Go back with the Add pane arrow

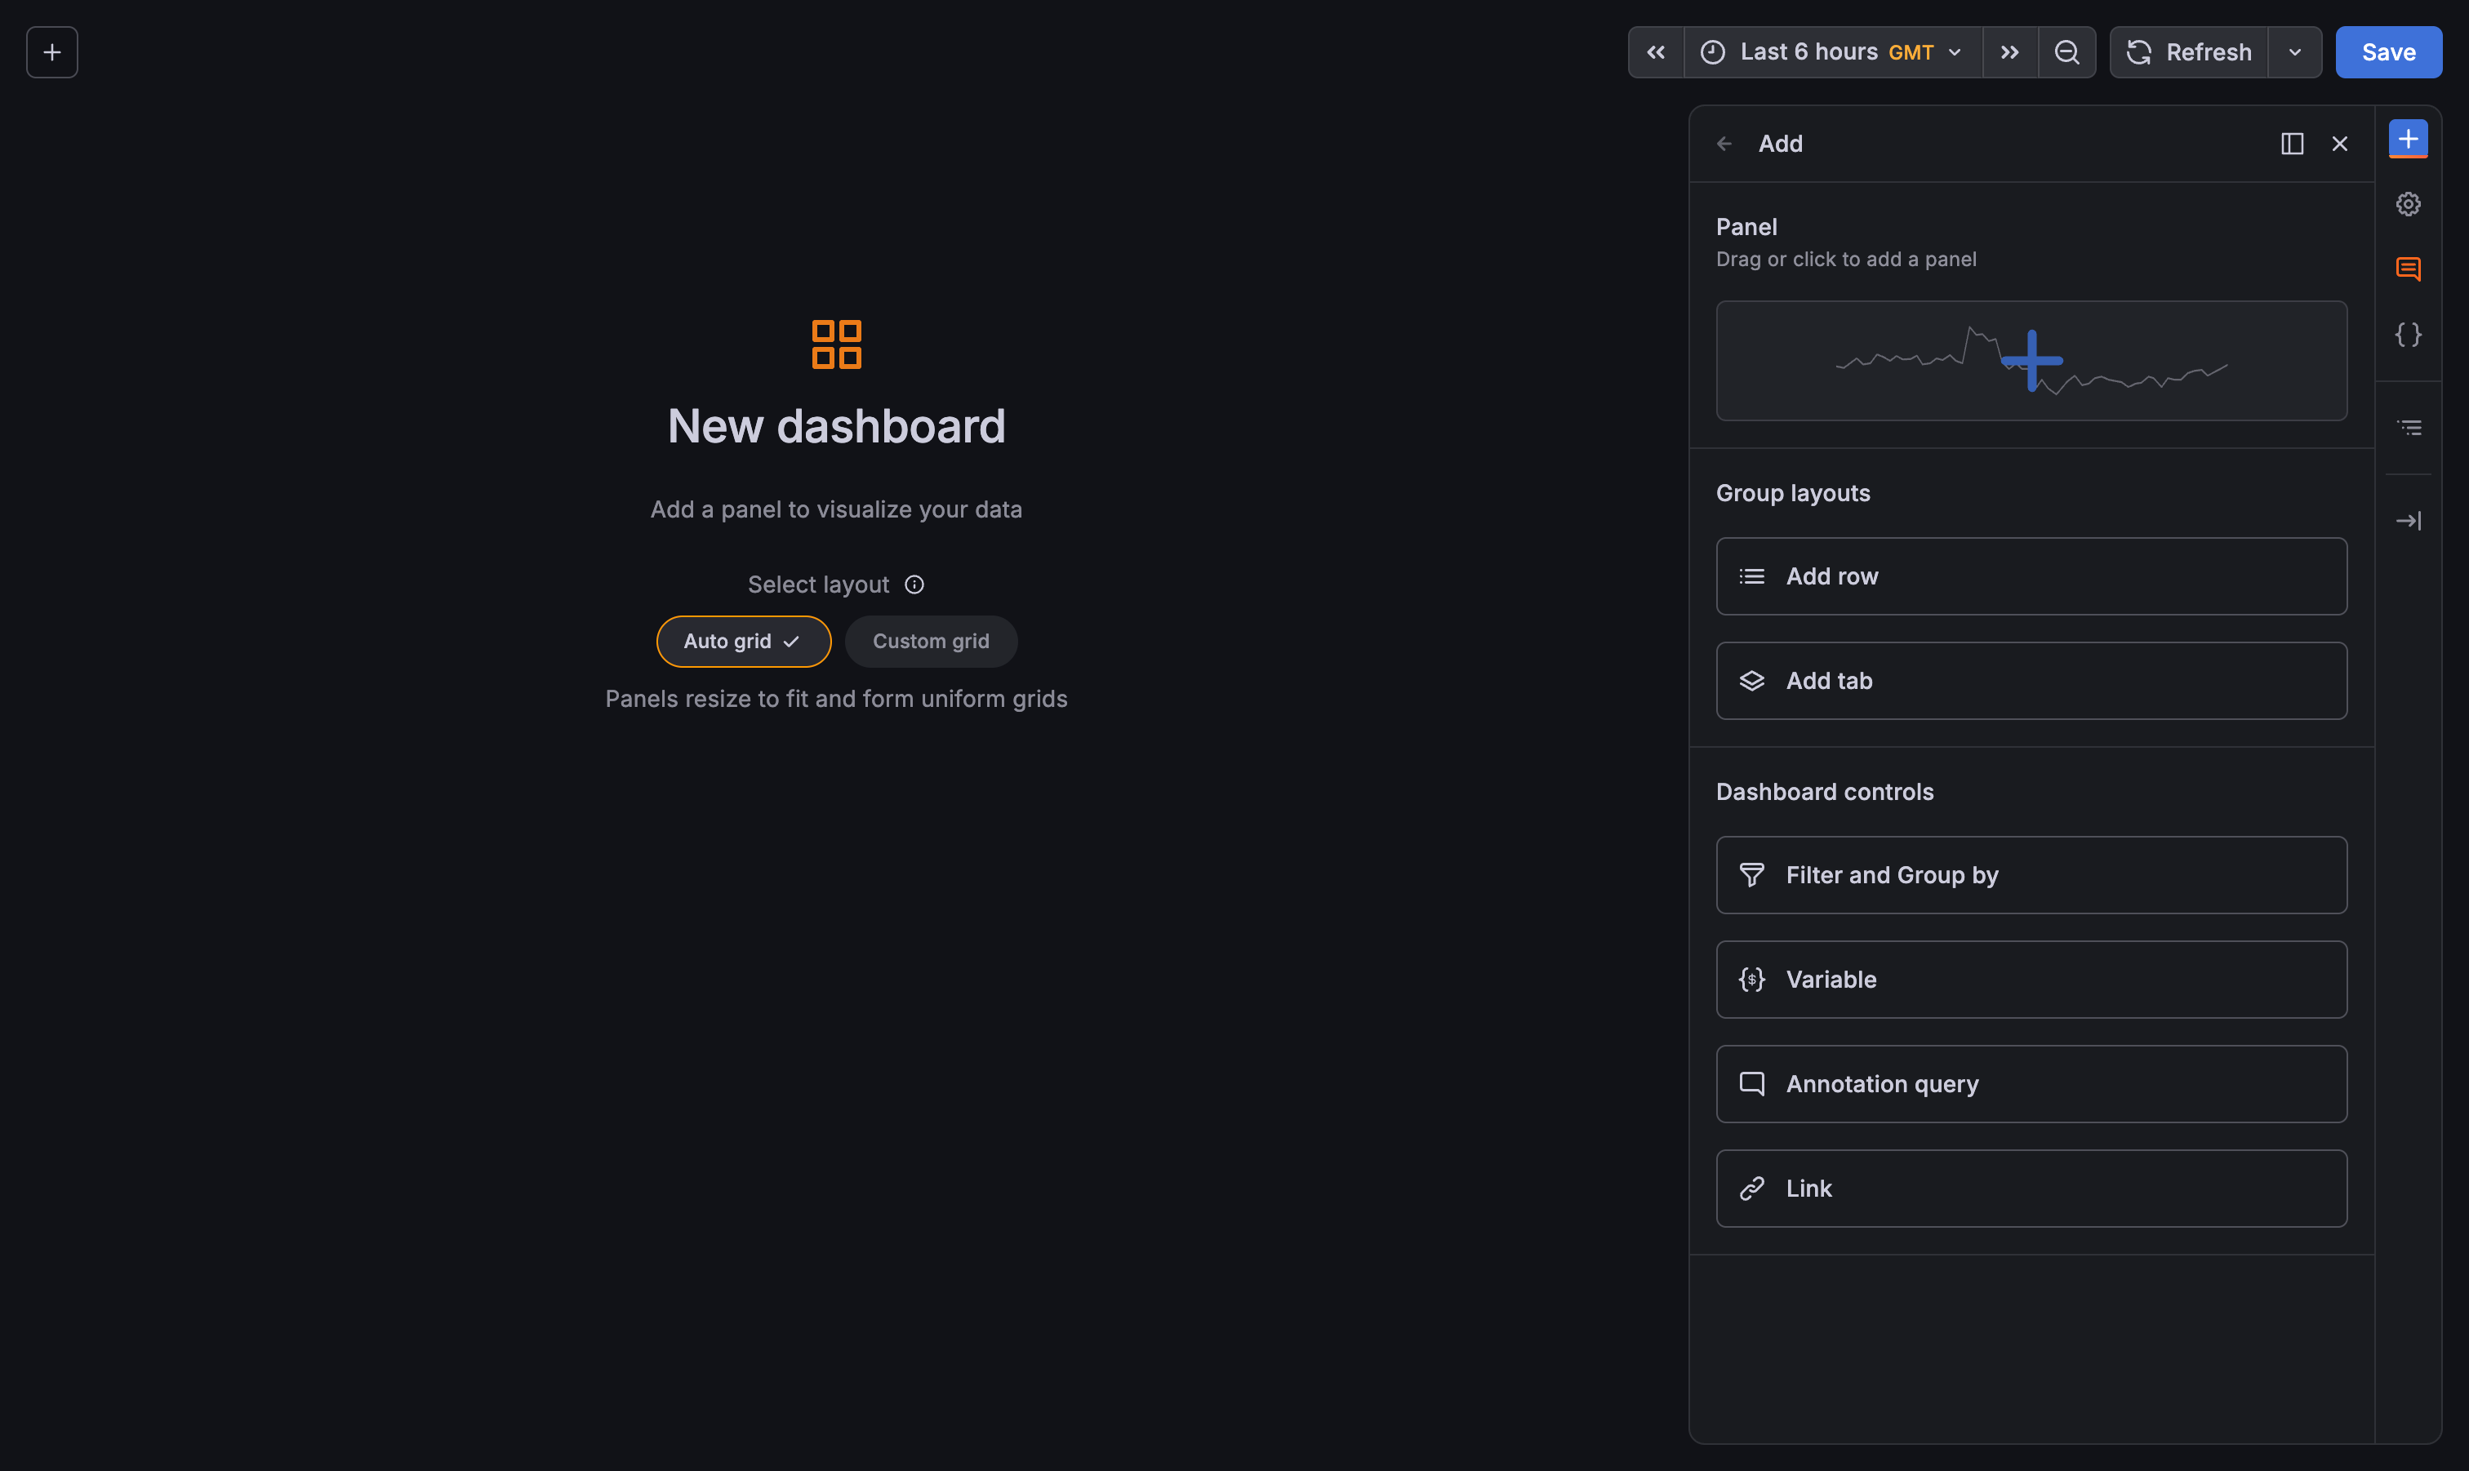point(1724,144)
